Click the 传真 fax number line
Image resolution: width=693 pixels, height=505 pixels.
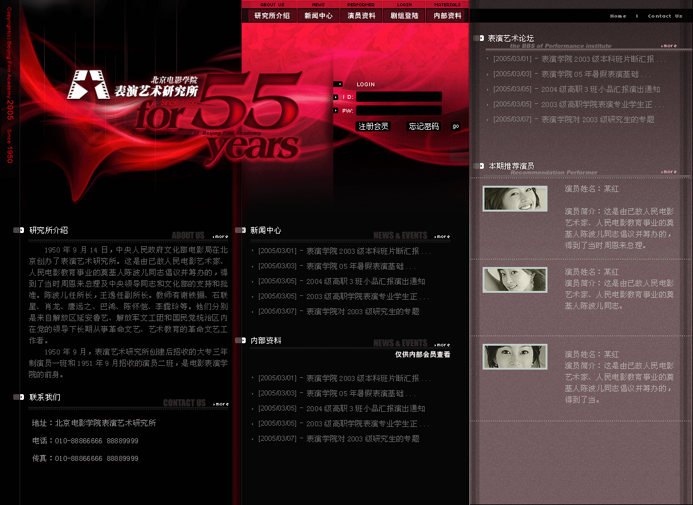(x=85, y=458)
